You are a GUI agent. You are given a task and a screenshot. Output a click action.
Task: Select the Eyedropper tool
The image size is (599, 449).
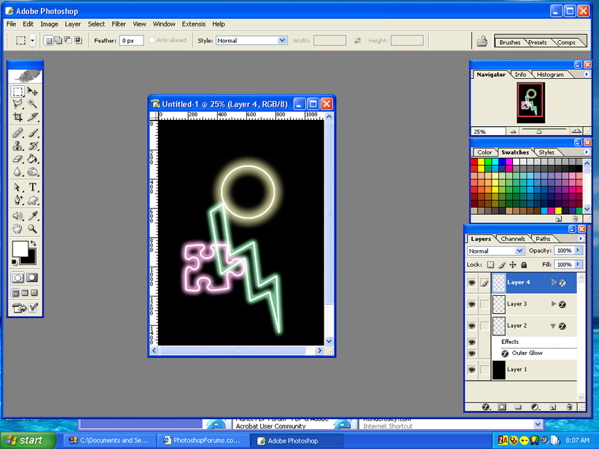tap(33, 215)
